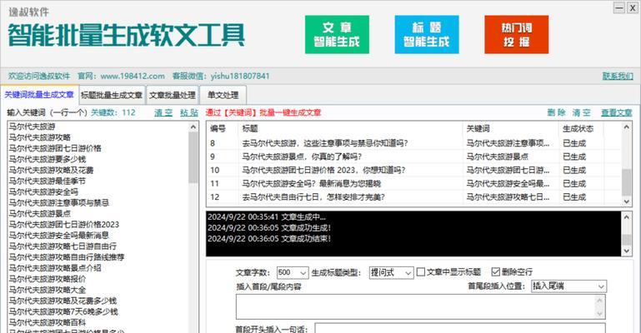Screen dimensions: 641x333
Task: Click 删除 above the article table
Action: point(556,112)
